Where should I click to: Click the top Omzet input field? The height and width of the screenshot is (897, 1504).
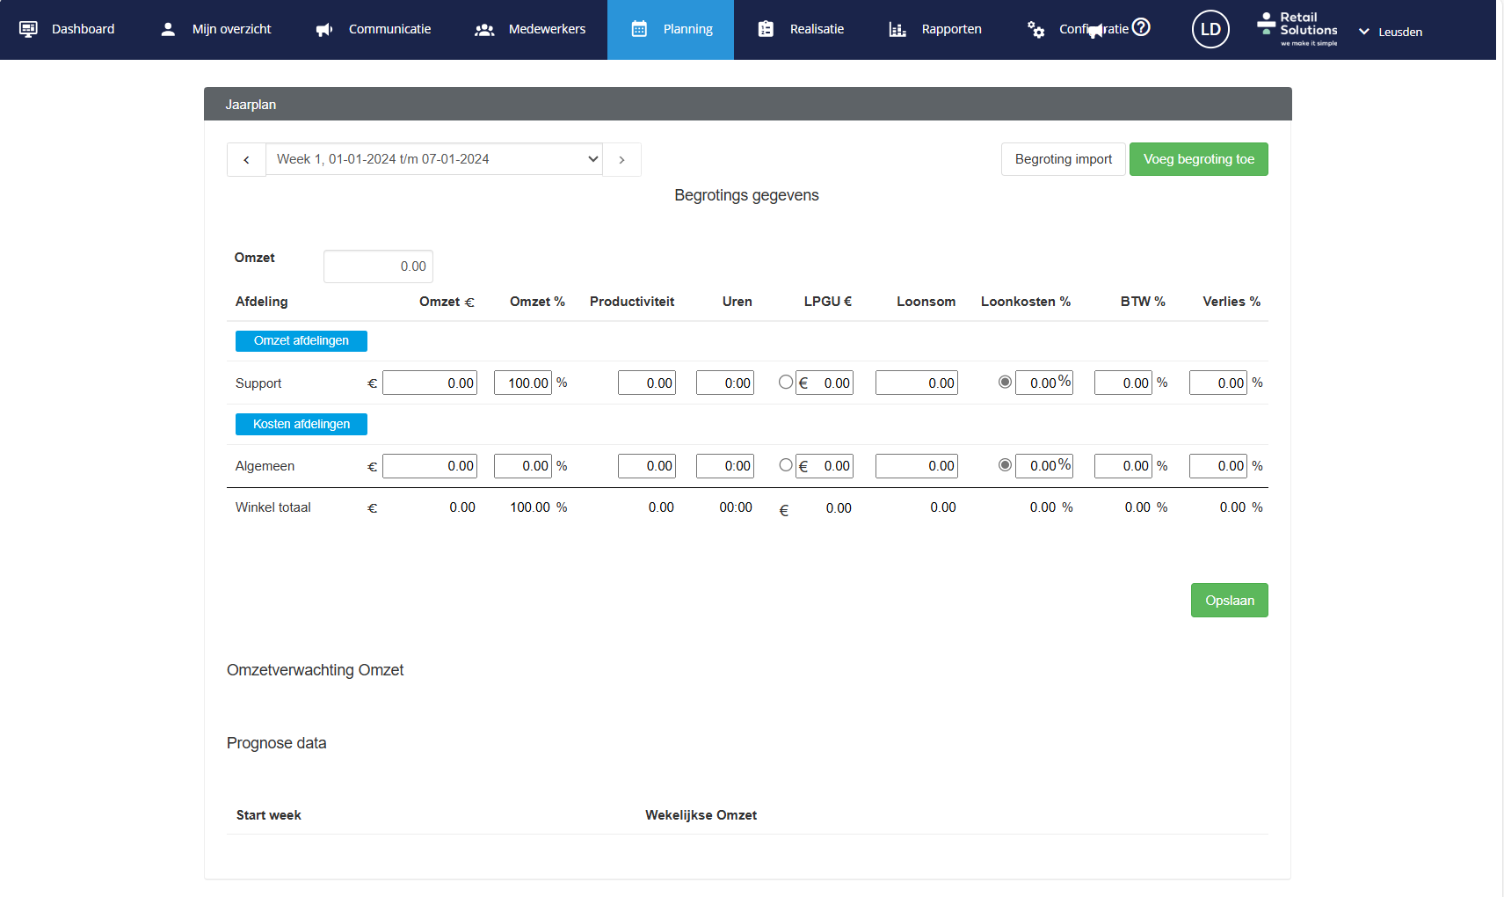[378, 266]
